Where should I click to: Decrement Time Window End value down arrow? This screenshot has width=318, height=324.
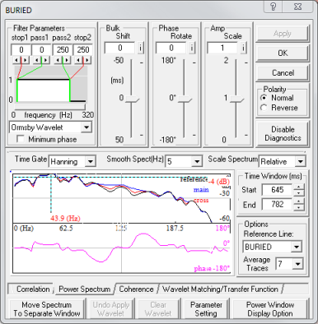point(298,207)
